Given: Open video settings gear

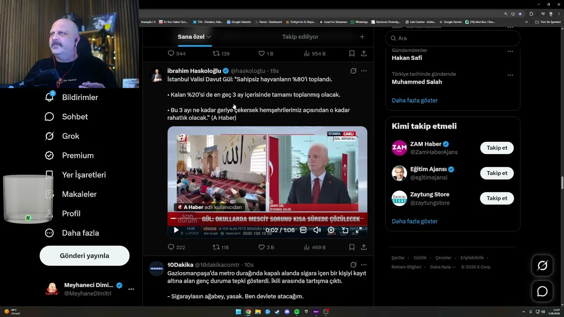Looking at the screenshot, I should point(331,230).
